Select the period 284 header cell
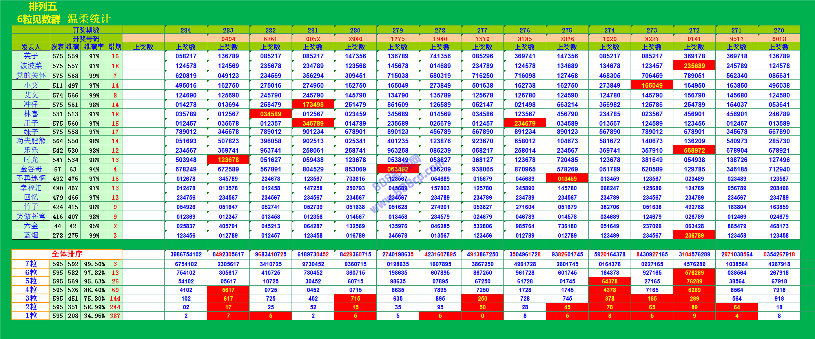The image size is (815, 339). coord(186,30)
